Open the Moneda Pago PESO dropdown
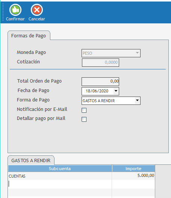 coord(111,53)
